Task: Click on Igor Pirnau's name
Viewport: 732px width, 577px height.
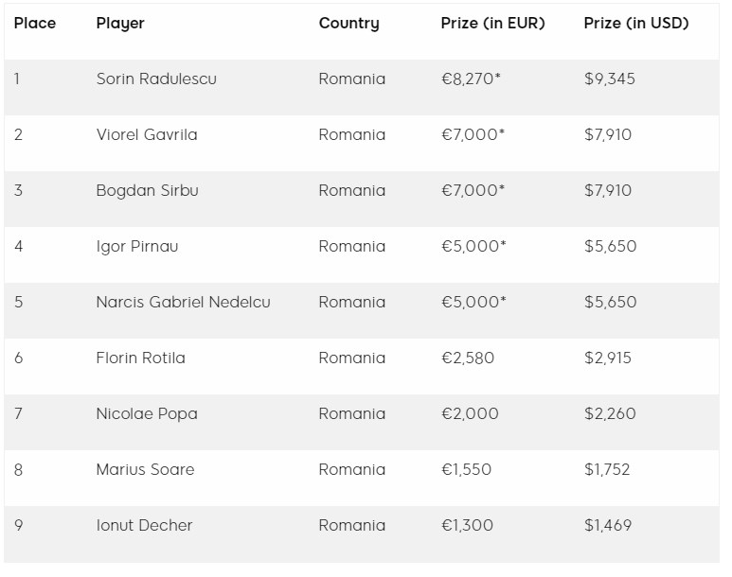Action: coord(137,247)
